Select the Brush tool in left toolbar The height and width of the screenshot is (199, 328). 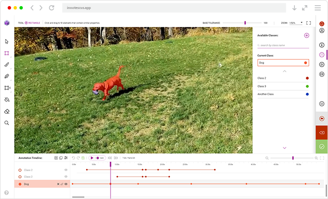7,65
